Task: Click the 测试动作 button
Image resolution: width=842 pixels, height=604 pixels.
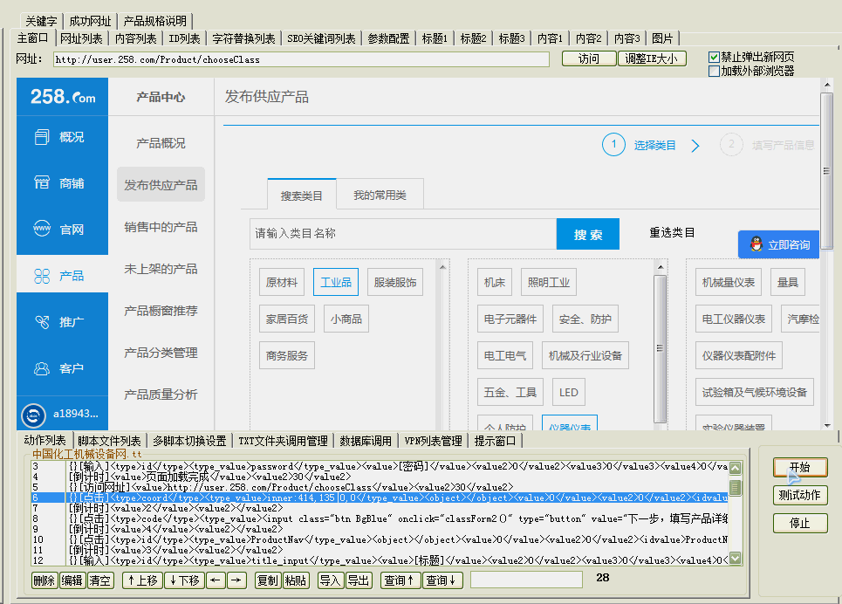Action: pyautogui.click(x=800, y=495)
